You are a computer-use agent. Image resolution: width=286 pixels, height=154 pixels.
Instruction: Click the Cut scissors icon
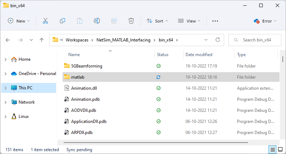coord(45,21)
